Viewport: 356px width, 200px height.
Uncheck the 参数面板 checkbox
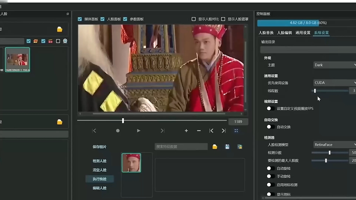click(125, 19)
